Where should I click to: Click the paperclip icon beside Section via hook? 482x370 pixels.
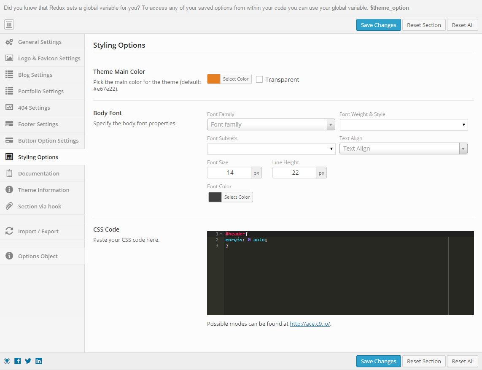[9, 206]
